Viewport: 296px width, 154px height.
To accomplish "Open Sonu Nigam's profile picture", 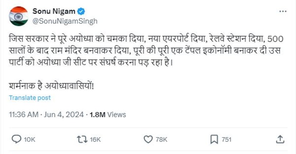I will [x=19, y=16].
